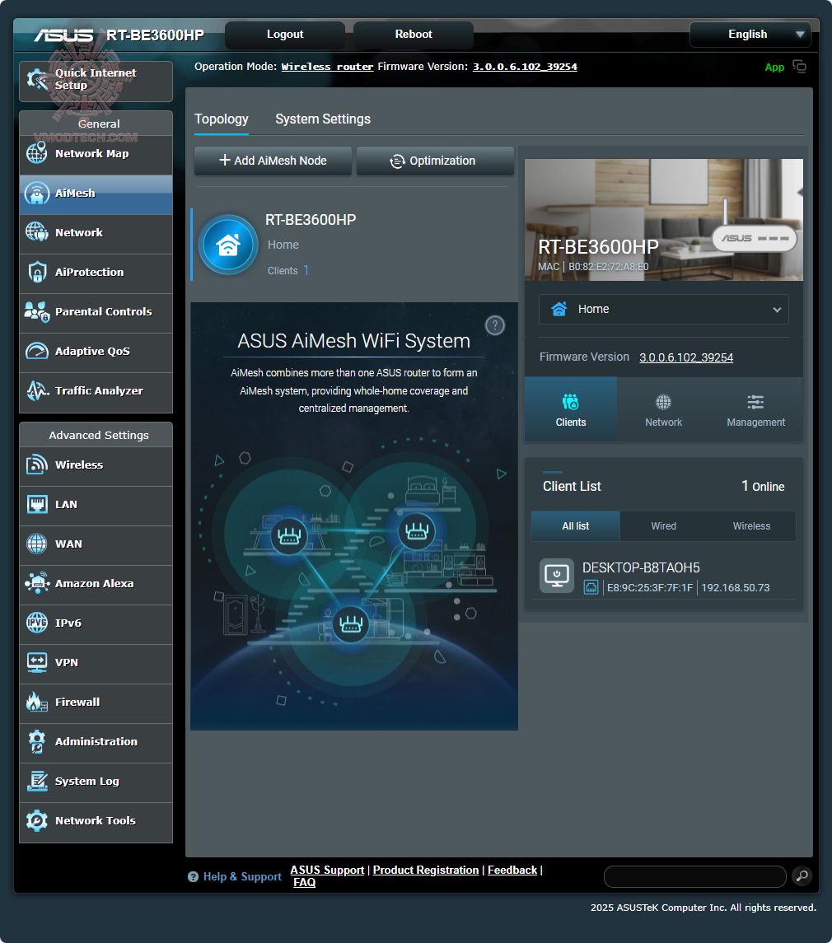The width and height of the screenshot is (832, 943).
Task: Show the All list client filter
Action: coord(575,526)
